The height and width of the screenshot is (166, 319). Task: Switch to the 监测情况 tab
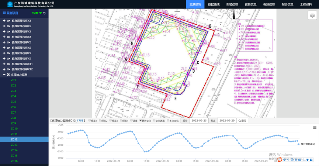click(x=195, y=4)
